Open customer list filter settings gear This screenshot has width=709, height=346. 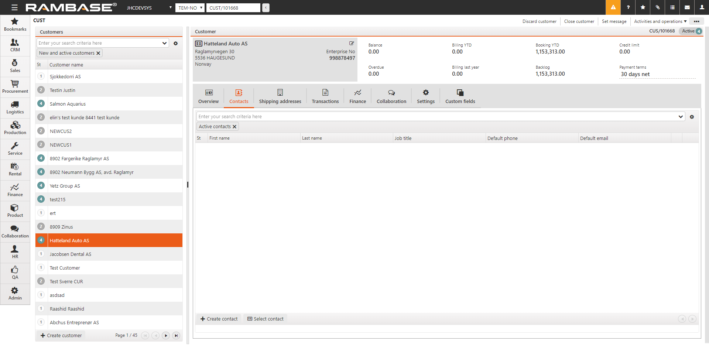tap(176, 43)
